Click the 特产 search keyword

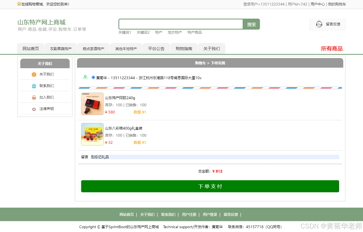pos(159,32)
